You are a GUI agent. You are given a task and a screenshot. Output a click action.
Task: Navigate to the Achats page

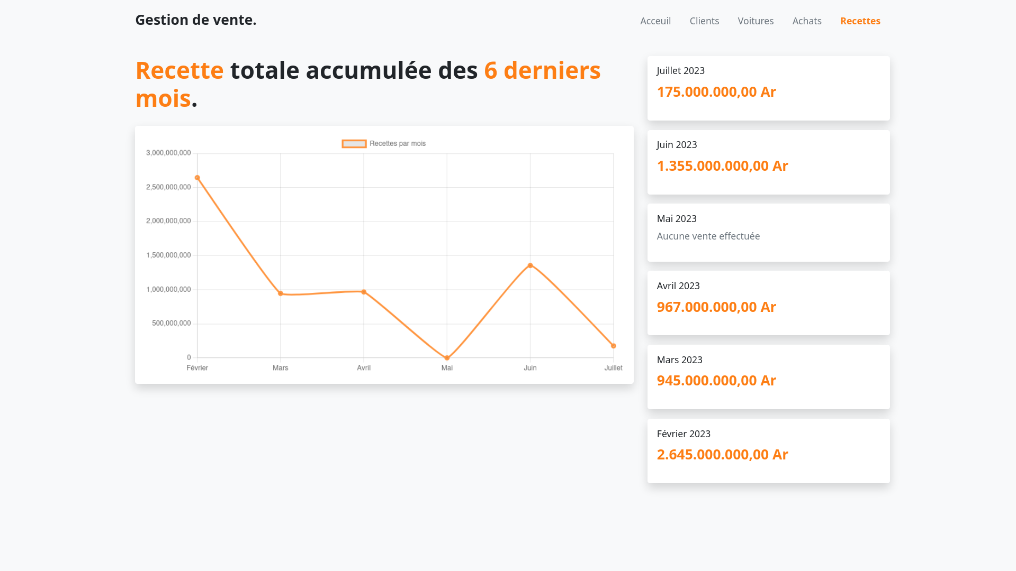tap(806, 21)
